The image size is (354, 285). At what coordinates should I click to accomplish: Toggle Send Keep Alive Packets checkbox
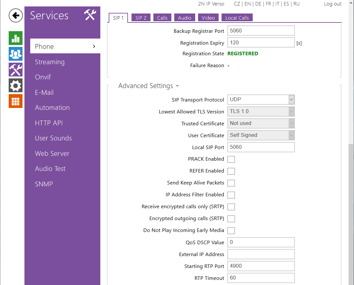coord(231,183)
